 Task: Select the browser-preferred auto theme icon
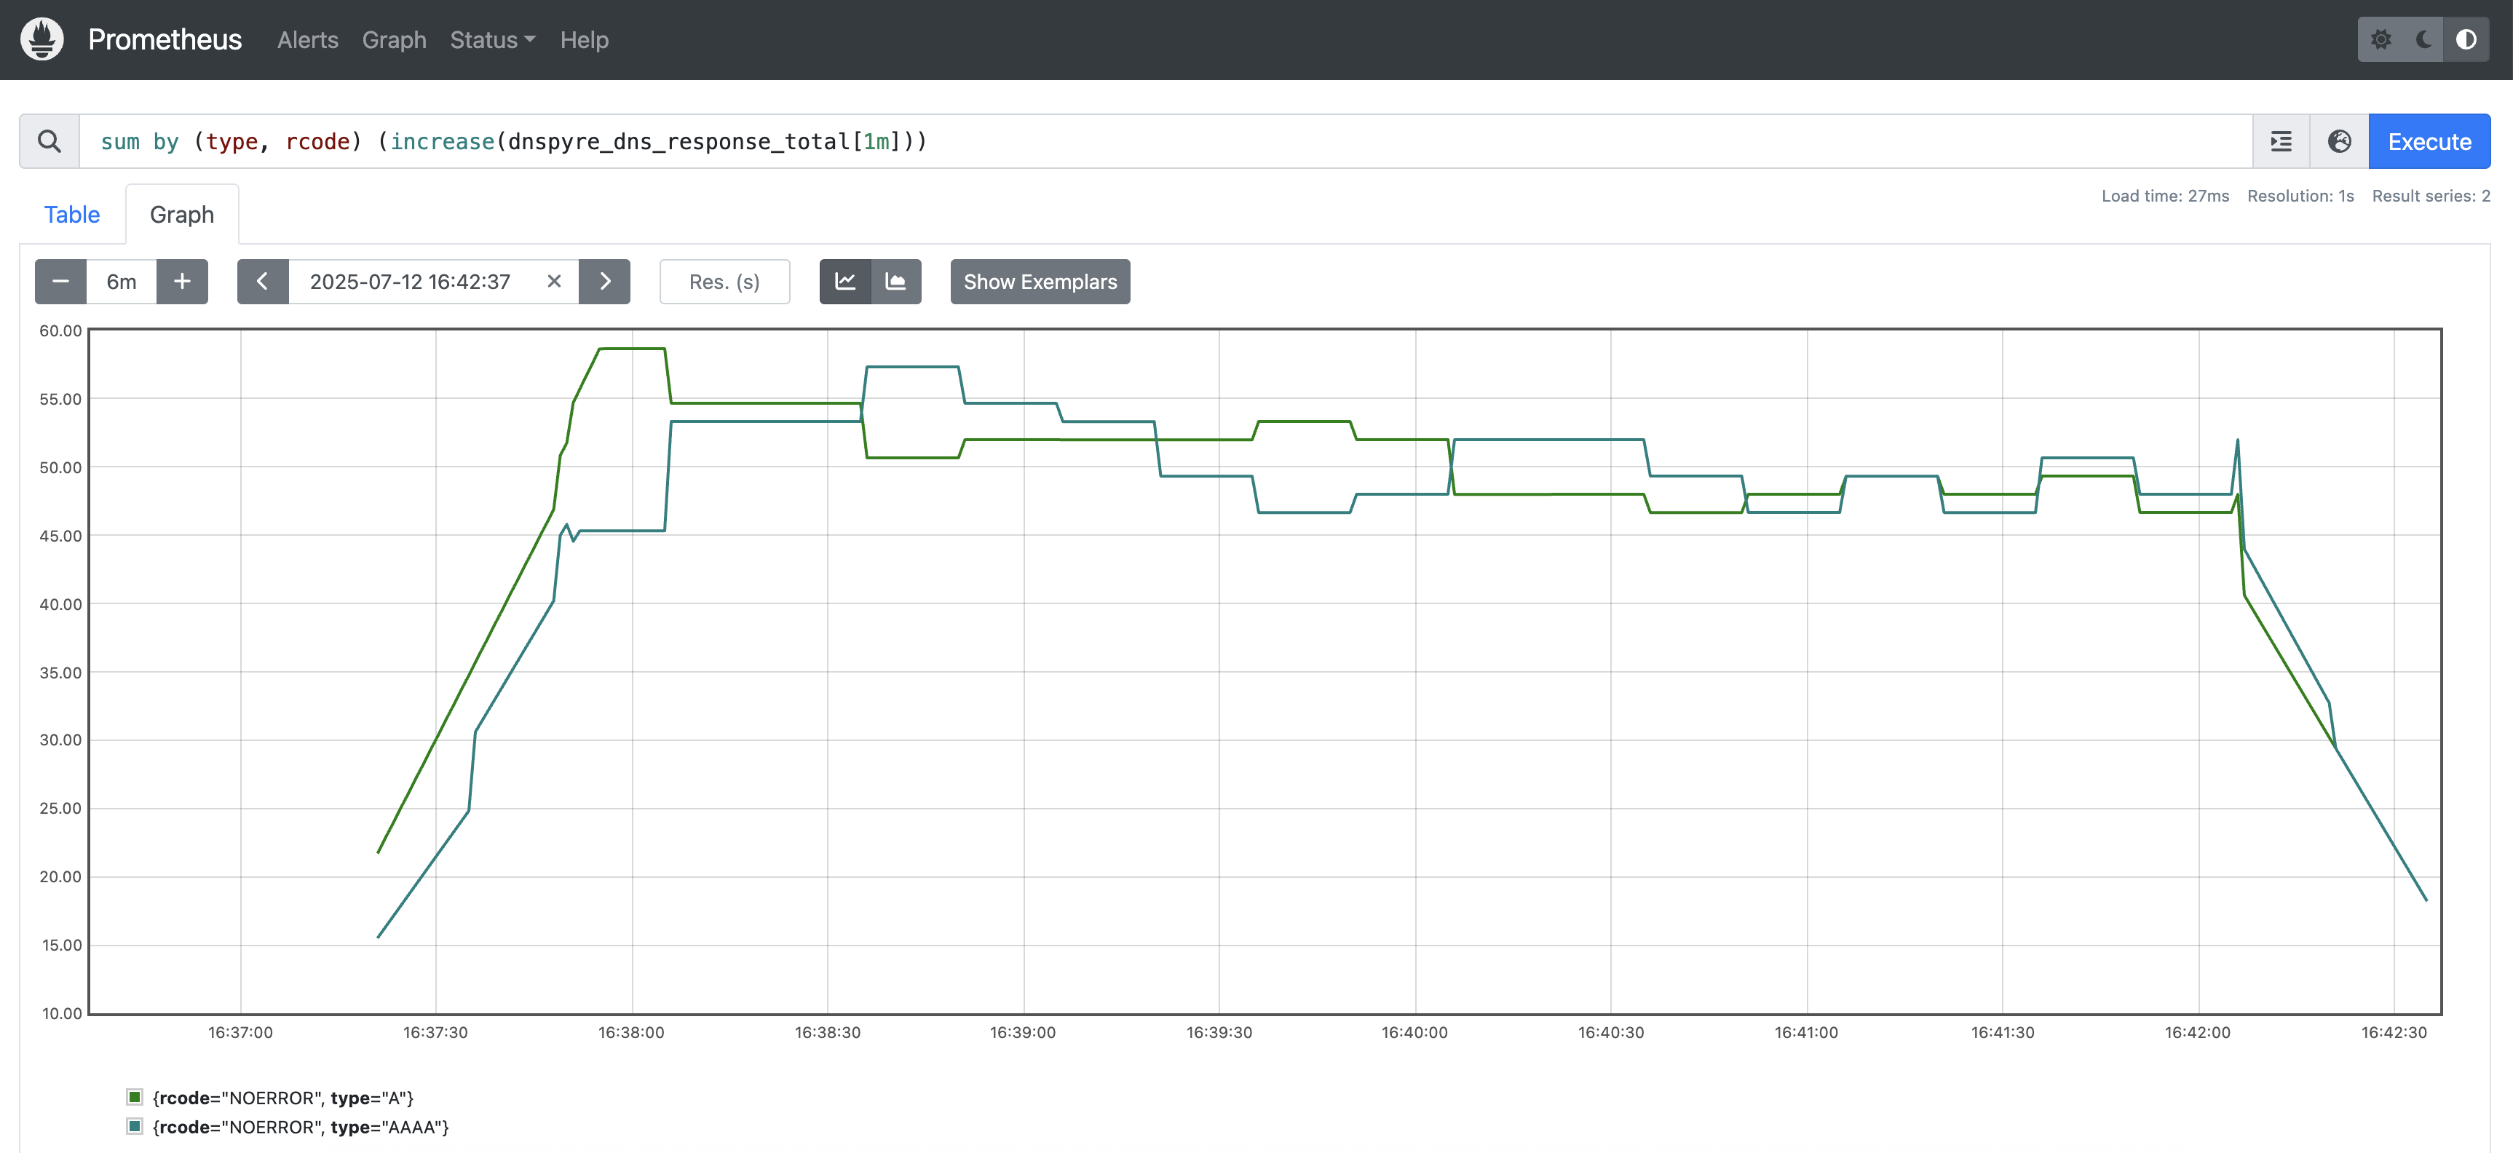(2466, 40)
